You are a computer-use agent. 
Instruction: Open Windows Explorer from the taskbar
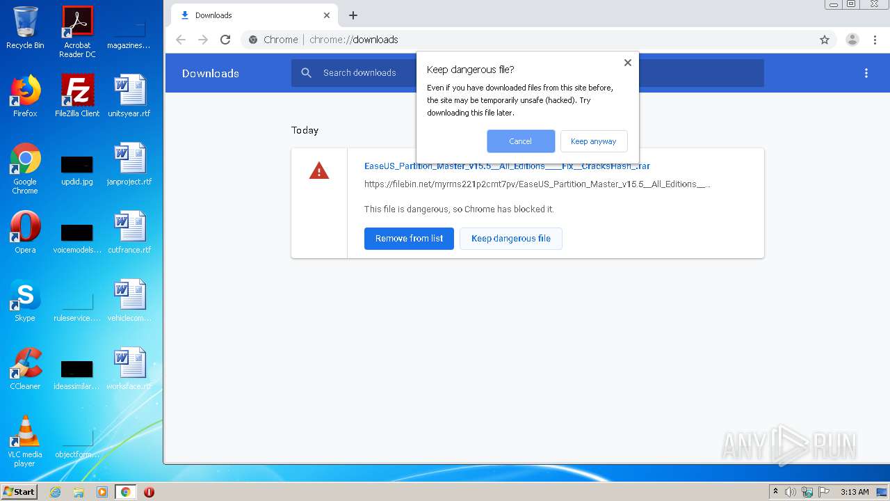pos(79,492)
